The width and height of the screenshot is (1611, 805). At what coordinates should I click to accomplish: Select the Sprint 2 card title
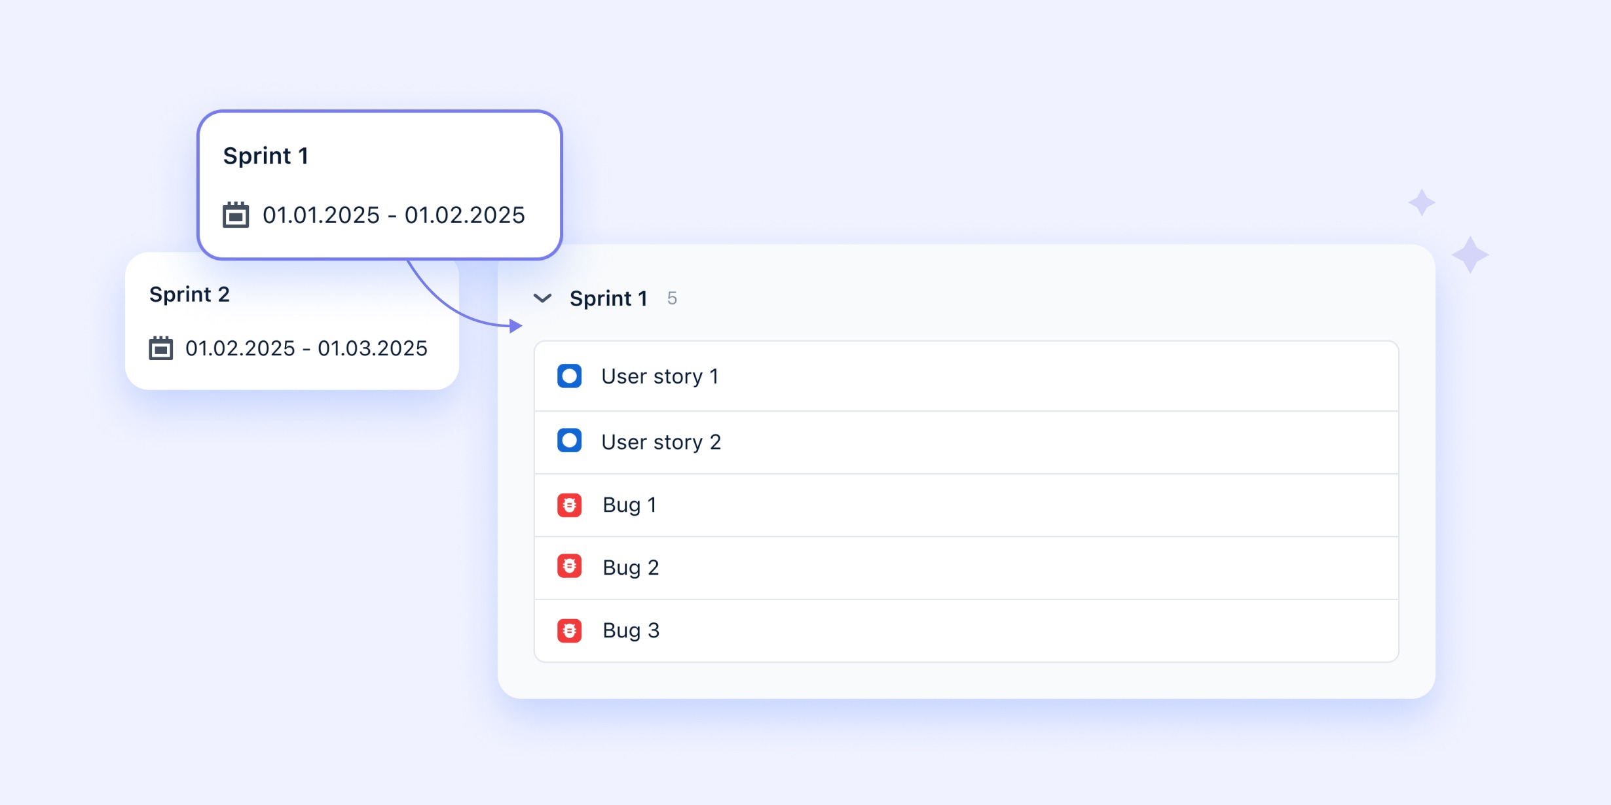coord(189,295)
